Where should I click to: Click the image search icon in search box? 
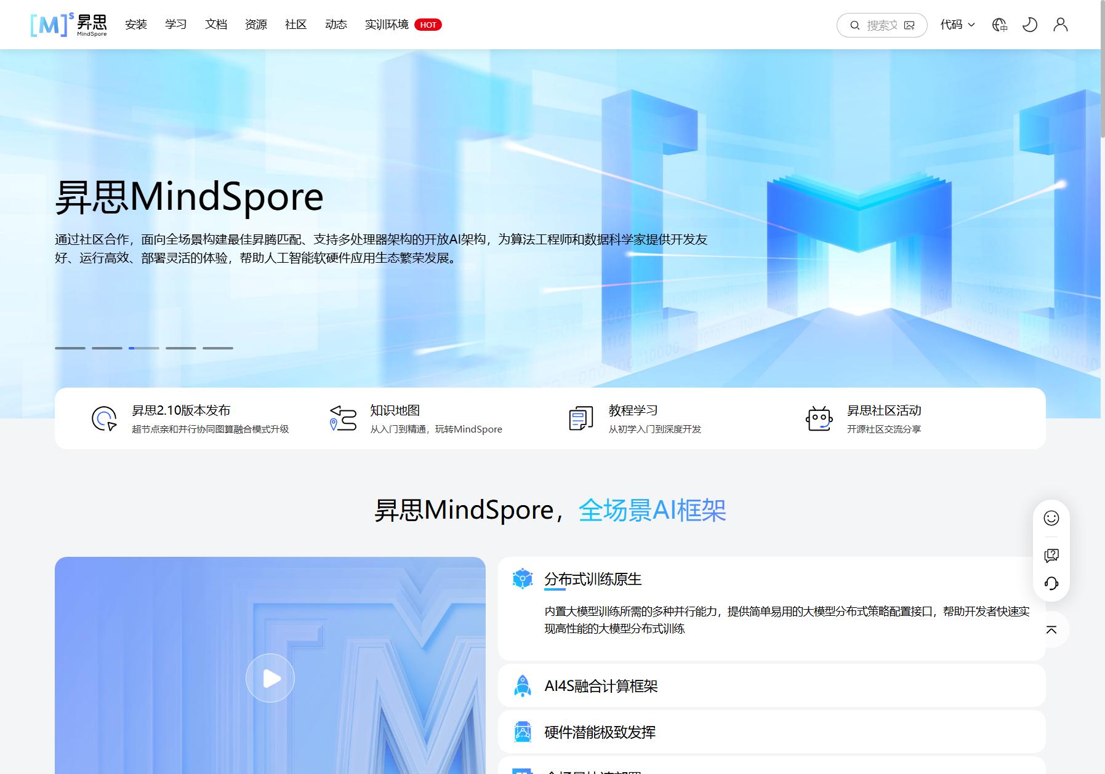pyautogui.click(x=909, y=25)
